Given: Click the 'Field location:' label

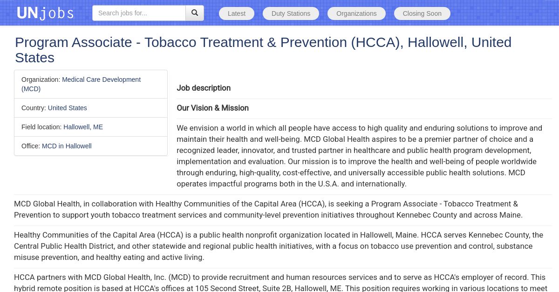Looking at the screenshot, I should [41, 127].
